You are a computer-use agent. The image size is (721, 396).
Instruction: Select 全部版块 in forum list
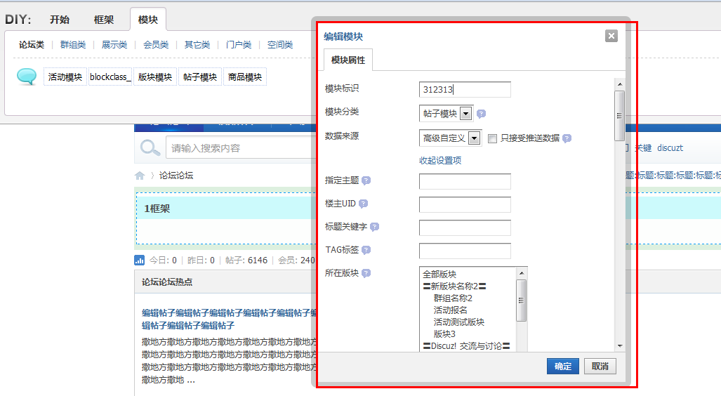tap(439, 274)
